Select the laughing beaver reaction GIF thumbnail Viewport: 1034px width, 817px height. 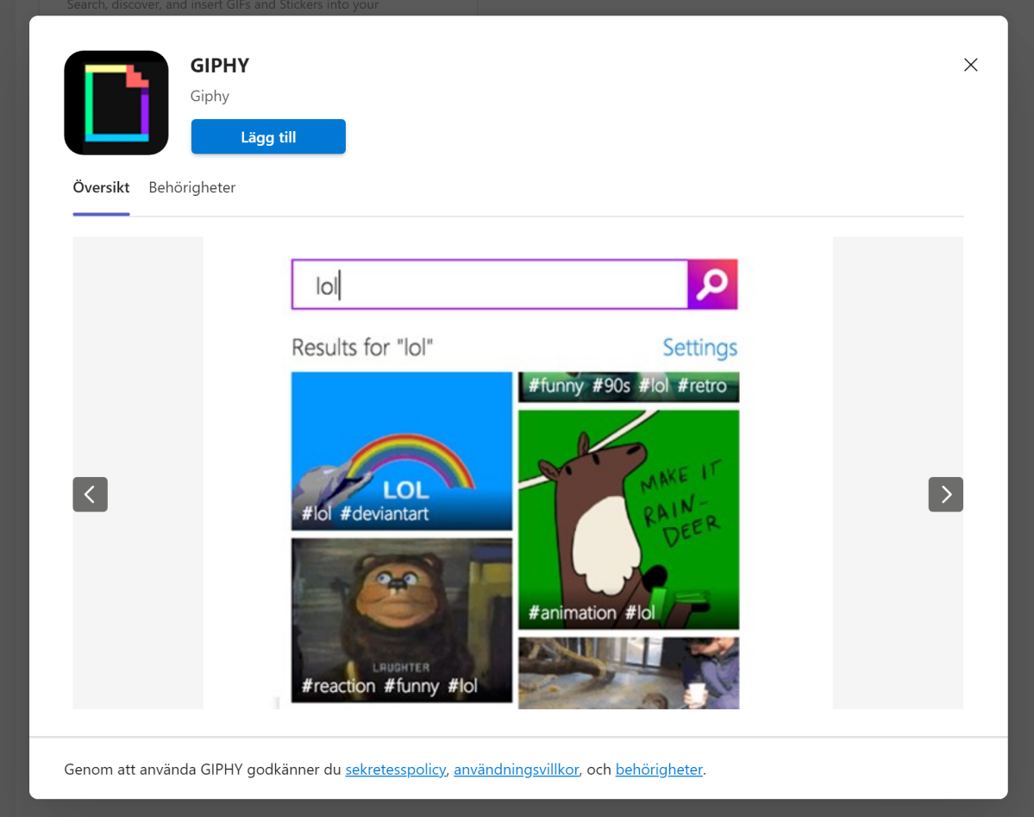tap(402, 620)
